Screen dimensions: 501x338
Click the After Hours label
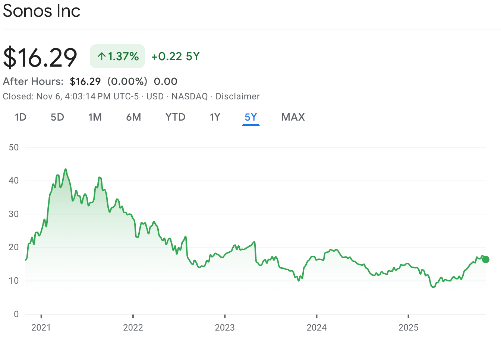point(33,82)
